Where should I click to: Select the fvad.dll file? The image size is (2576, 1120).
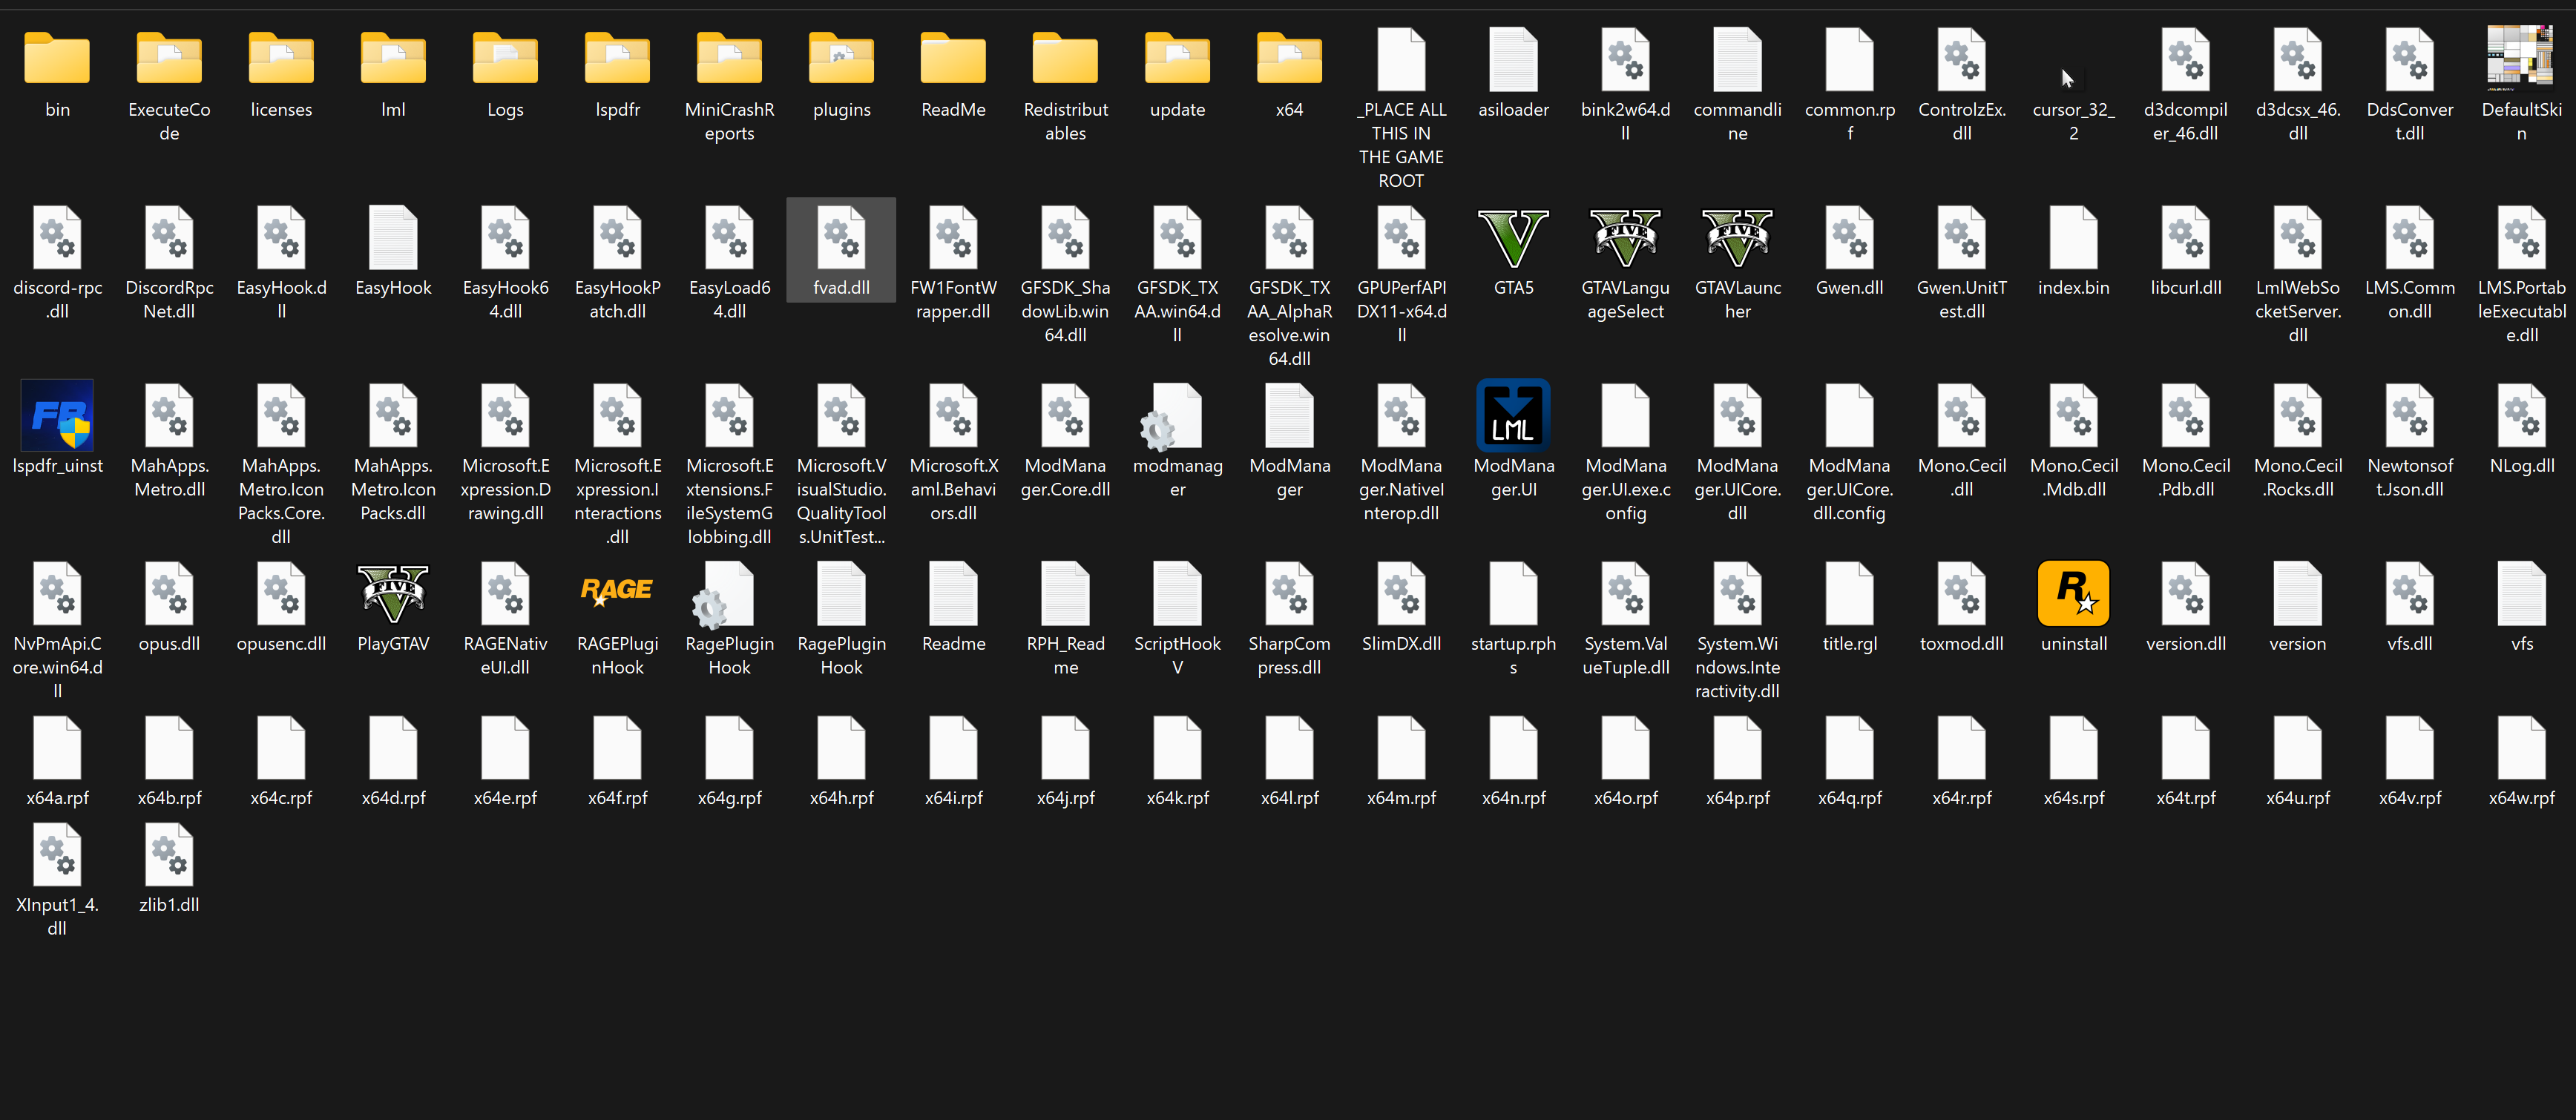(841, 240)
